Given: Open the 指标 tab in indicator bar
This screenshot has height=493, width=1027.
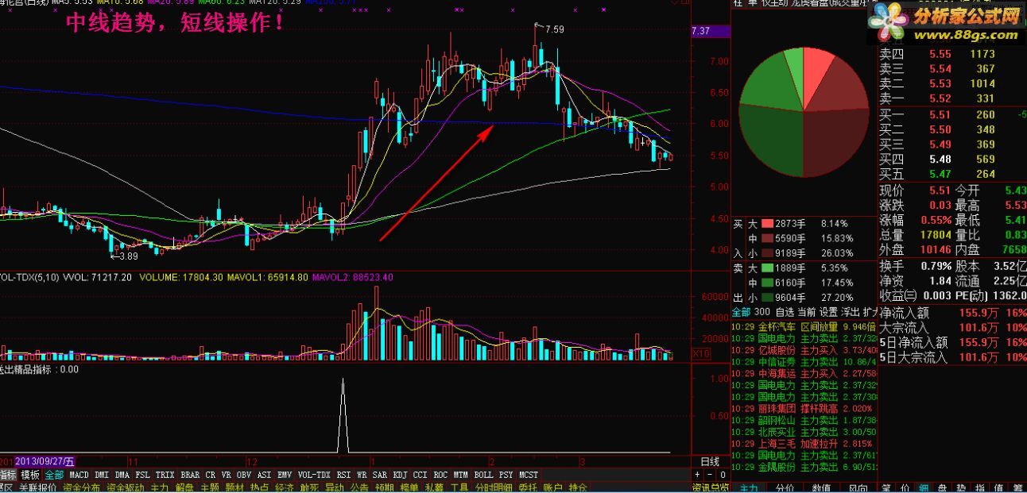Looking at the screenshot, I should tap(8, 475).
